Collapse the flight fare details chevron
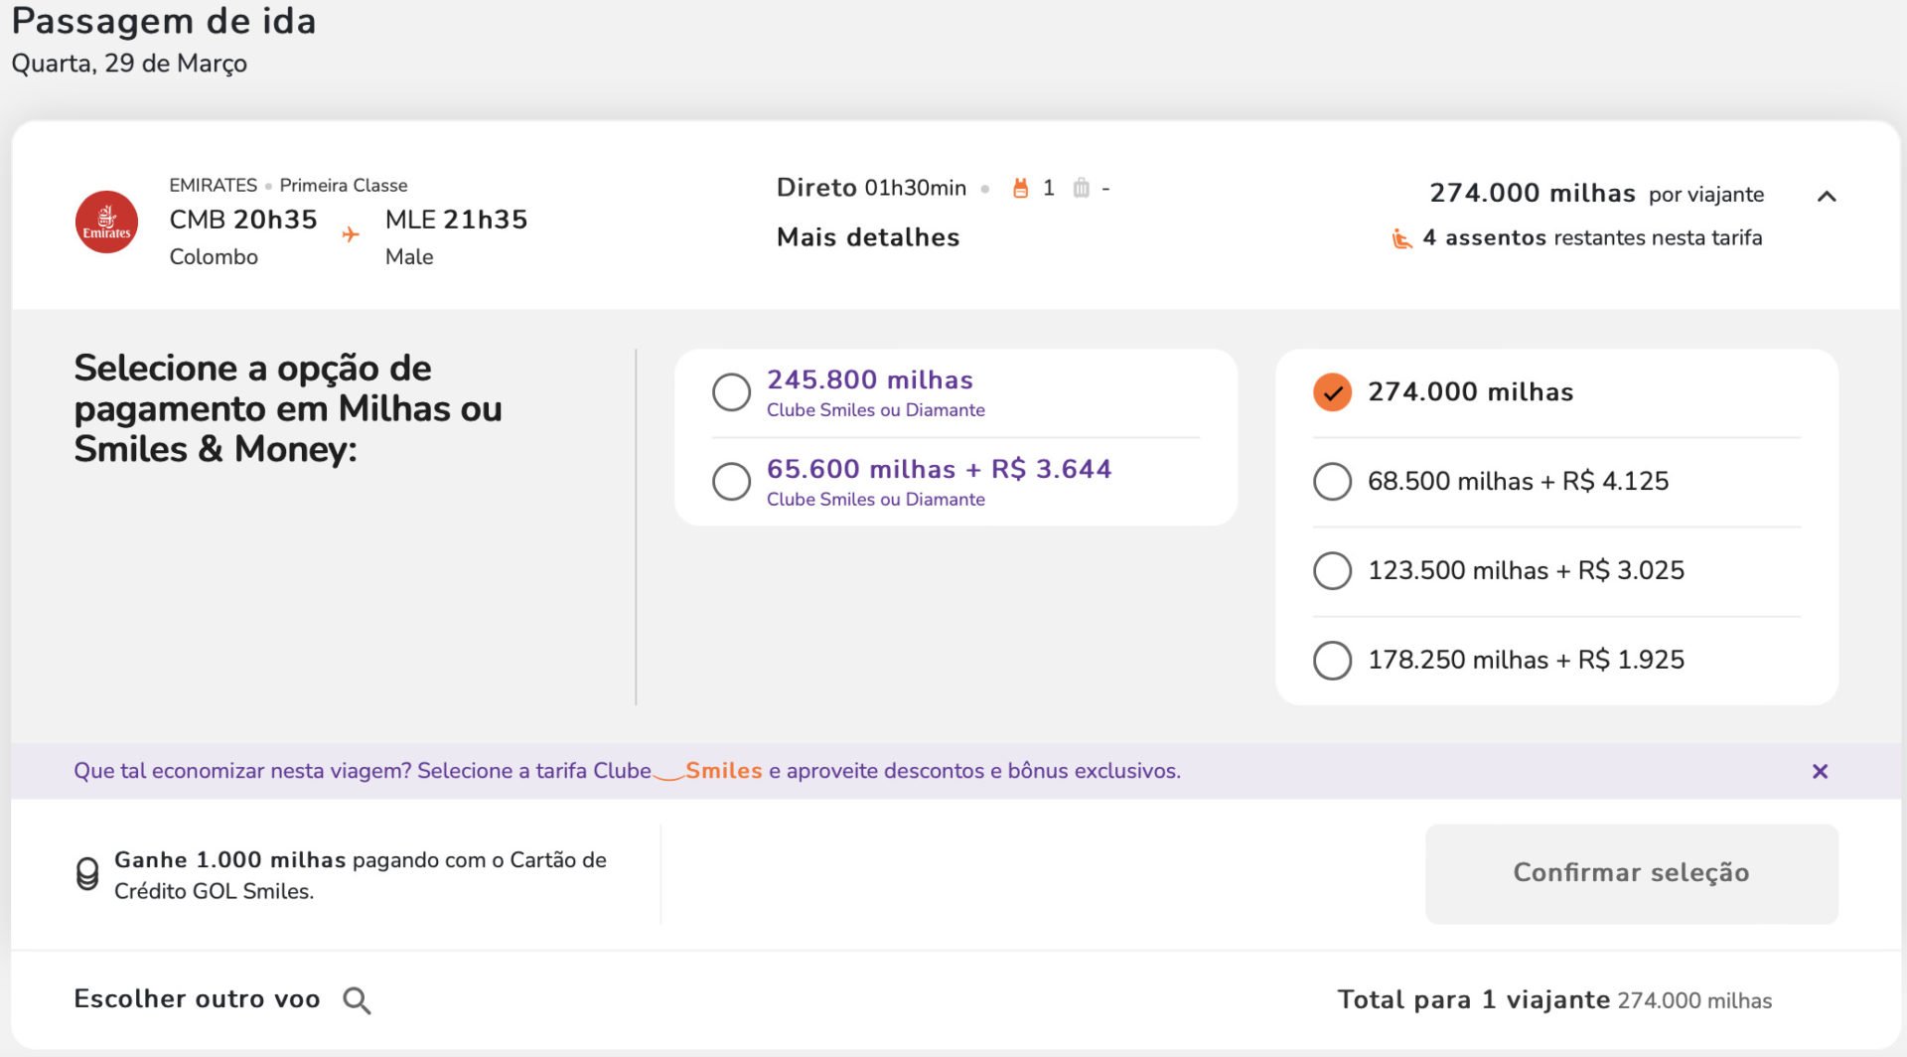The width and height of the screenshot is (1907, 1057). [1826, 196]
